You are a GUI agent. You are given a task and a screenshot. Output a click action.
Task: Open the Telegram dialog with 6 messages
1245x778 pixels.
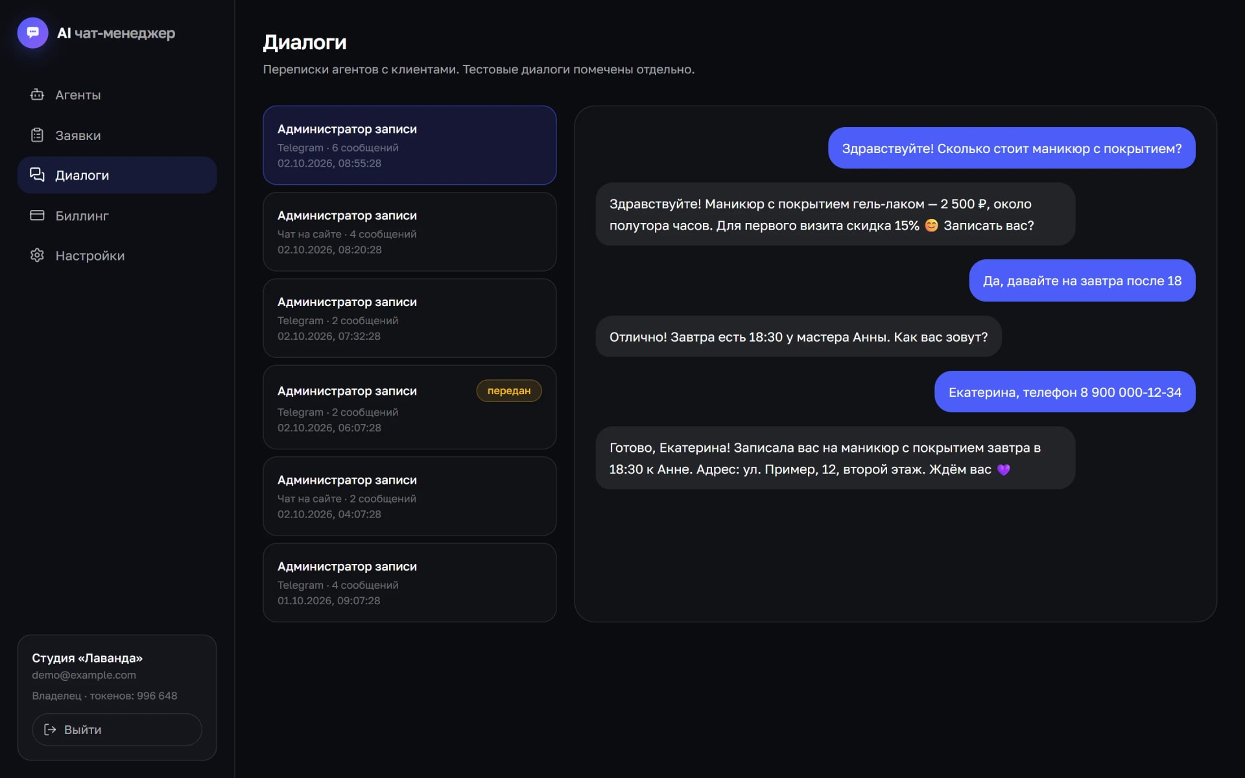[409, 145]
